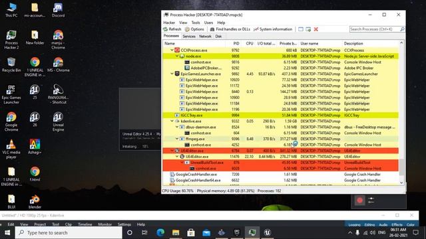The width and height of the screenshot is (426, 239).
Task: Click the find window and thread icon
Action: 308,29
